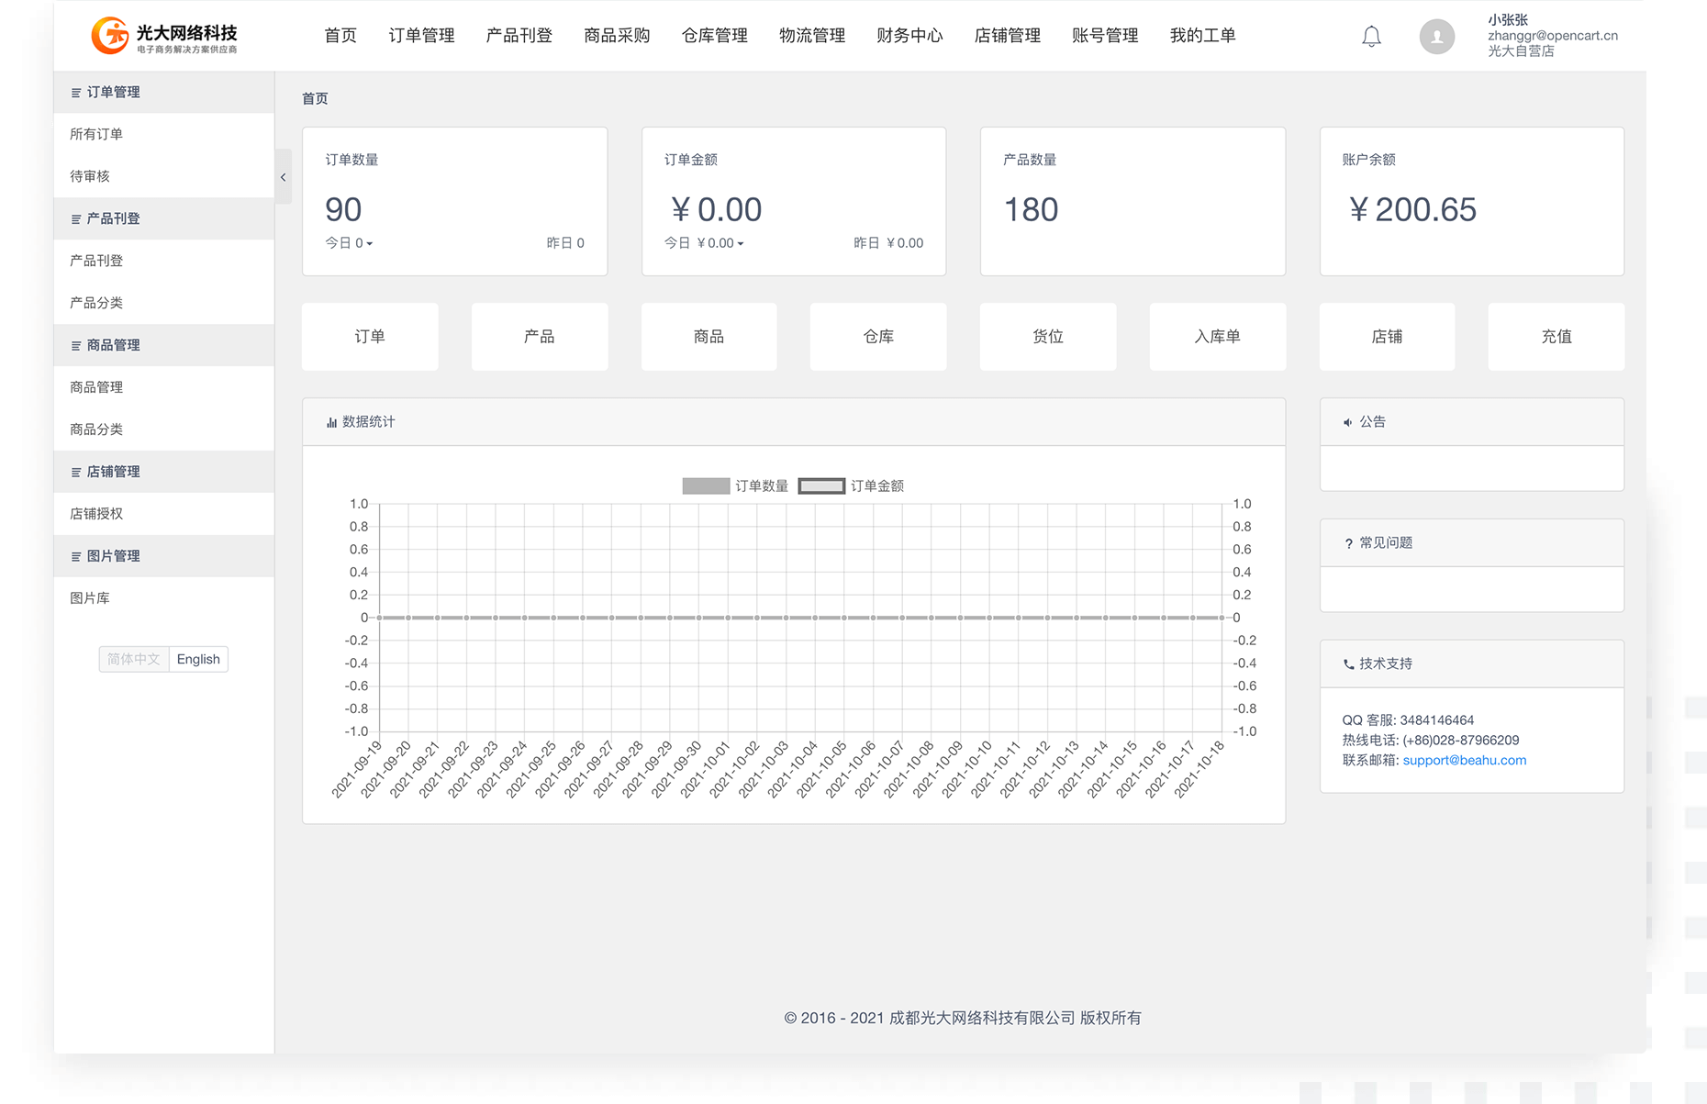Click the 公告 speaker icon
Image resolution: width=1707 pixels, height=1104 pixels.
[x=1347, y=422]
